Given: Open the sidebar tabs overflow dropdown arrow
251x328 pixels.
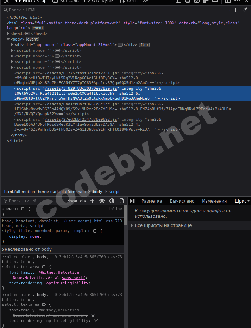Looking at the screenshot, I should 249,201.
